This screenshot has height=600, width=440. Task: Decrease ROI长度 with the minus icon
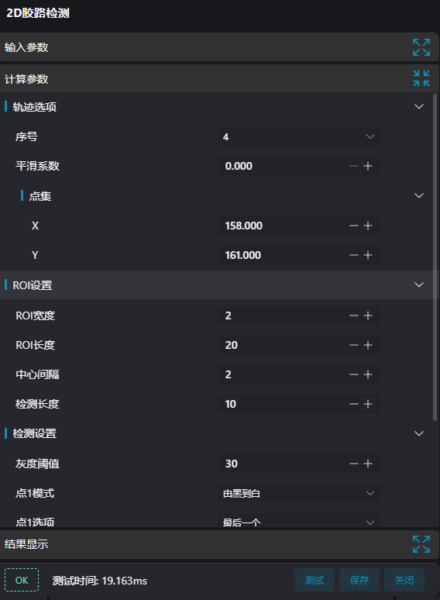coord(354,345)
